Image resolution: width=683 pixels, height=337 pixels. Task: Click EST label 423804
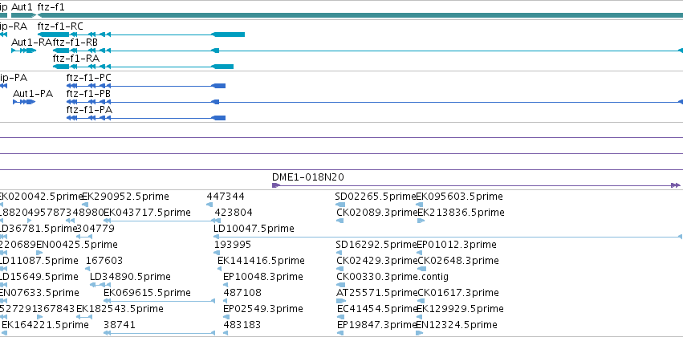point(234,213)
